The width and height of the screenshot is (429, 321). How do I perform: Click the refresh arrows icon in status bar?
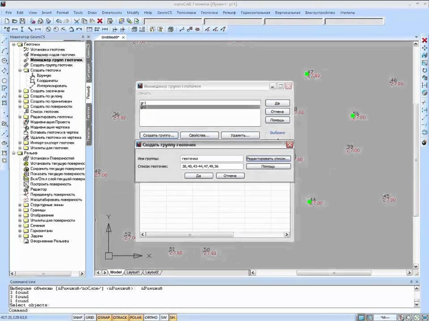[x=416, y=317]
